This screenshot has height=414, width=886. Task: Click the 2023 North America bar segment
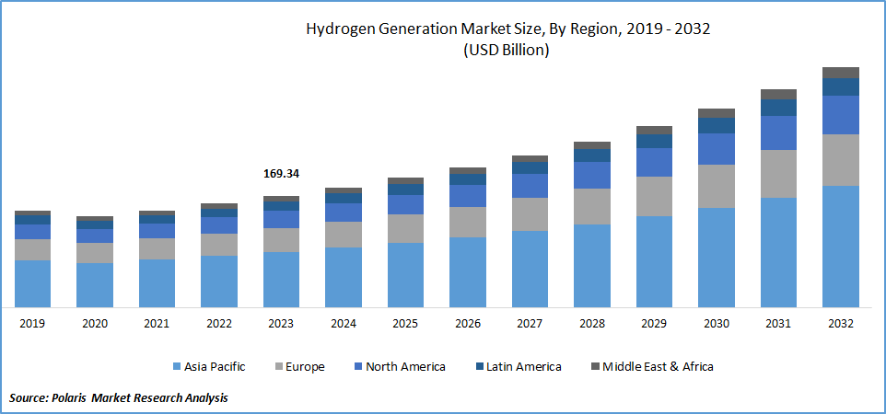(x=282, y=219)
